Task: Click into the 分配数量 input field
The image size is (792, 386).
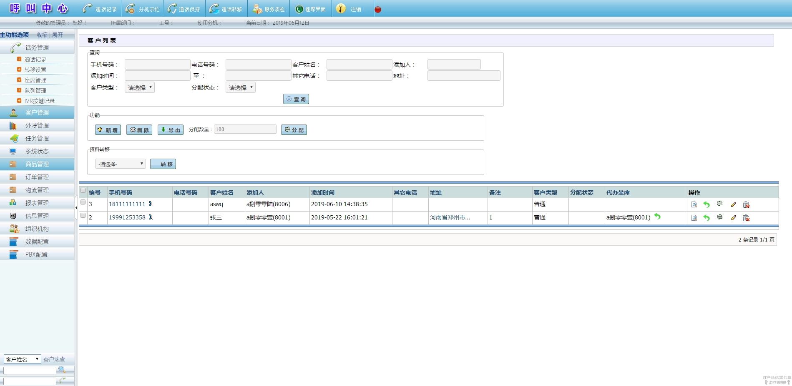Action: coord(245,129)
